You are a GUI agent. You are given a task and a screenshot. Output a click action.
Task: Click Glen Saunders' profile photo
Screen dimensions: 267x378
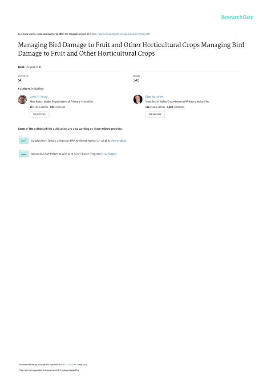(x=138, y=99)
